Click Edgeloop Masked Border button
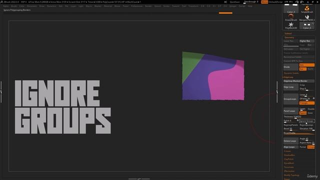The height and width of the screenshot is (180, 320). tap(299, 81)
